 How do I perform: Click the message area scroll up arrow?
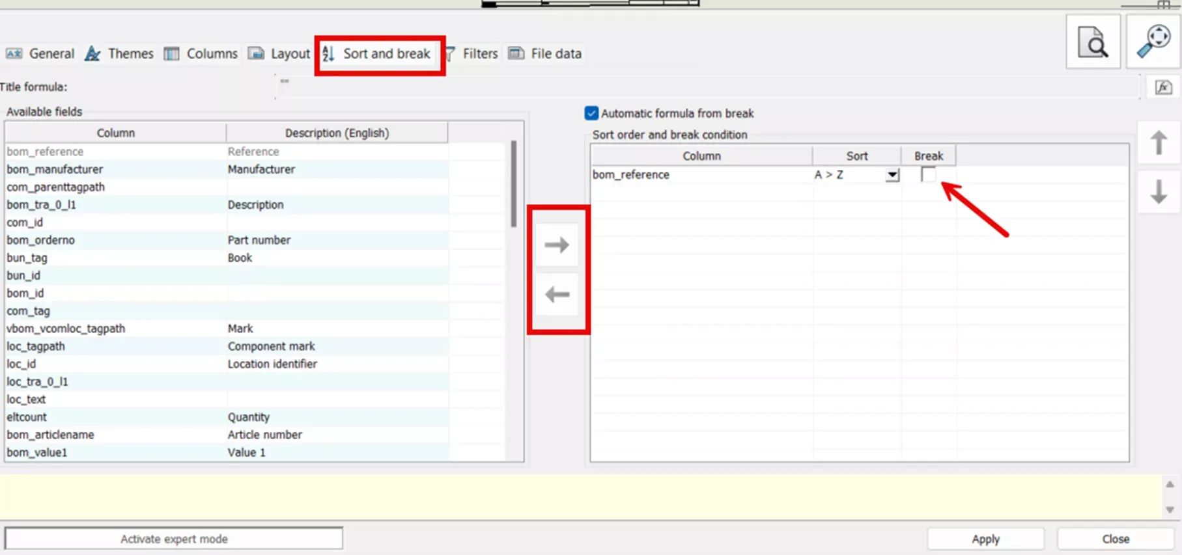[x=1170, y=485]
